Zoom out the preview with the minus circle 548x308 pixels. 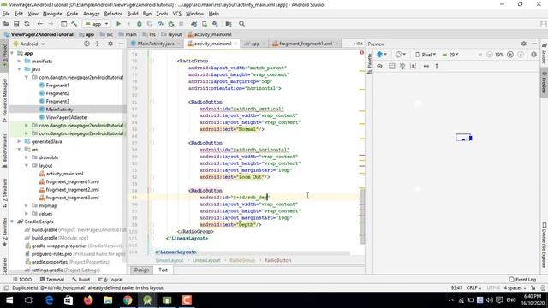coord(489,55)
